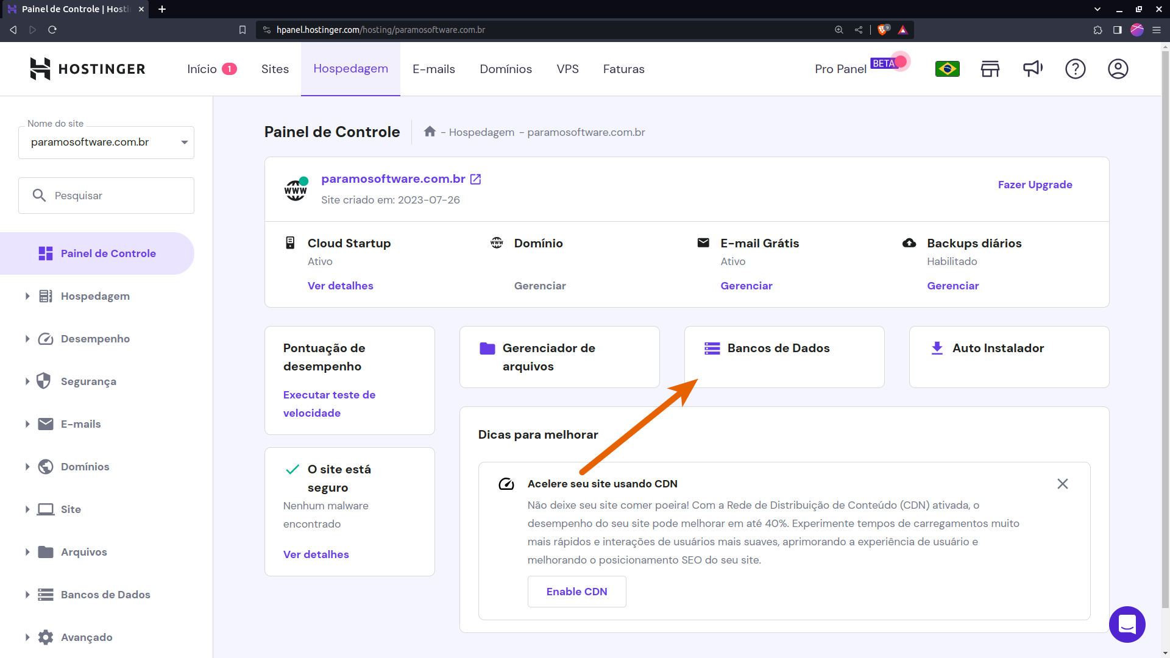Open the browser profile avatar icon

click(x=1136, y=30)
